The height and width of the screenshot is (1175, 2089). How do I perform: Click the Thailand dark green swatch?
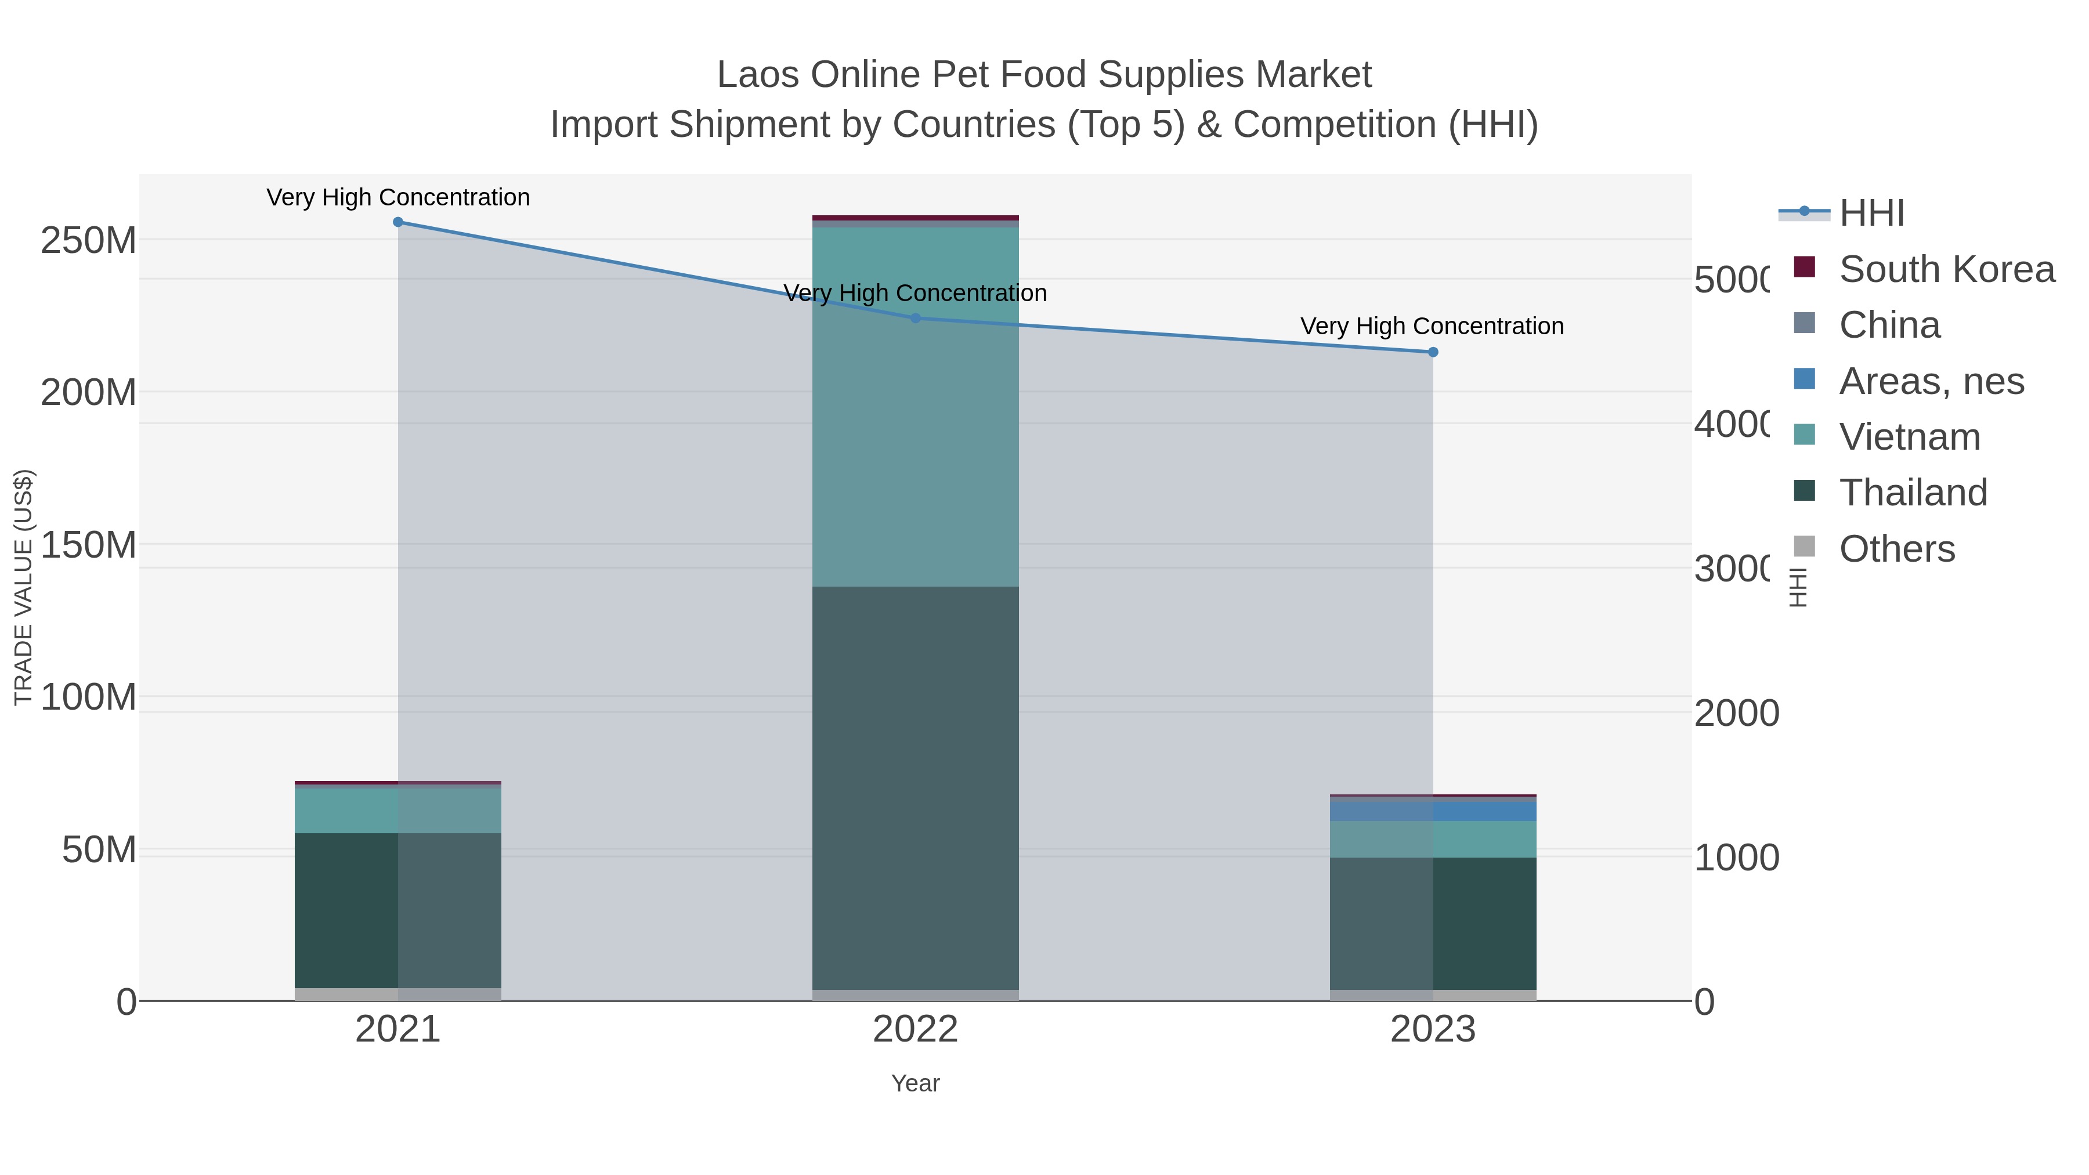[x=1804, y=490]
